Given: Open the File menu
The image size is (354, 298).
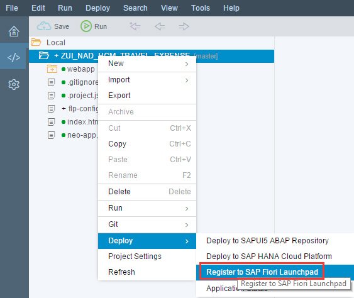Looking at the screenshot, I should coord(12,8).
